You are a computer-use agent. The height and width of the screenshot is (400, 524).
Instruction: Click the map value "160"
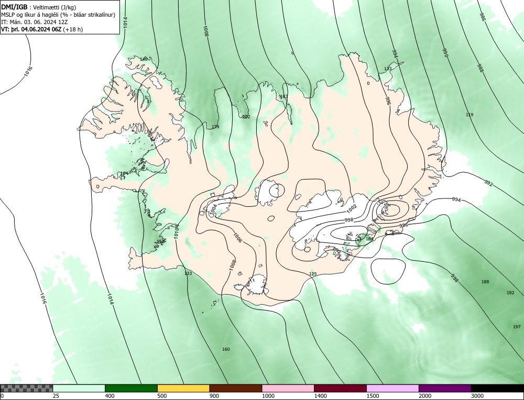[226, 349]
